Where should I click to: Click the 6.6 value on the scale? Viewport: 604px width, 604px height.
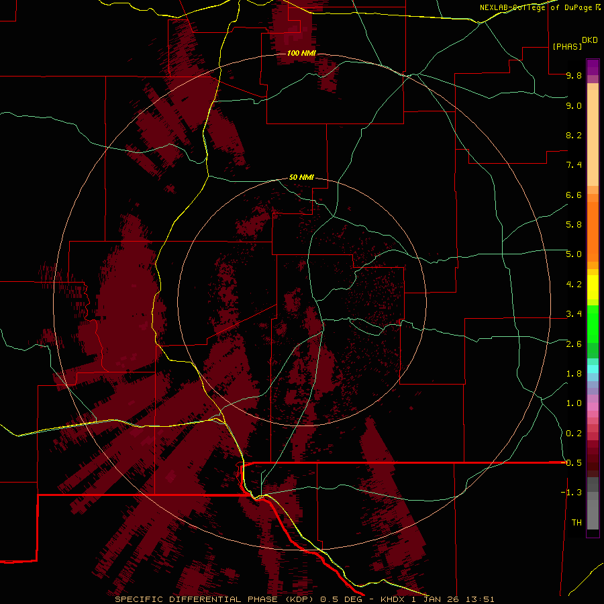coord(574,195)
